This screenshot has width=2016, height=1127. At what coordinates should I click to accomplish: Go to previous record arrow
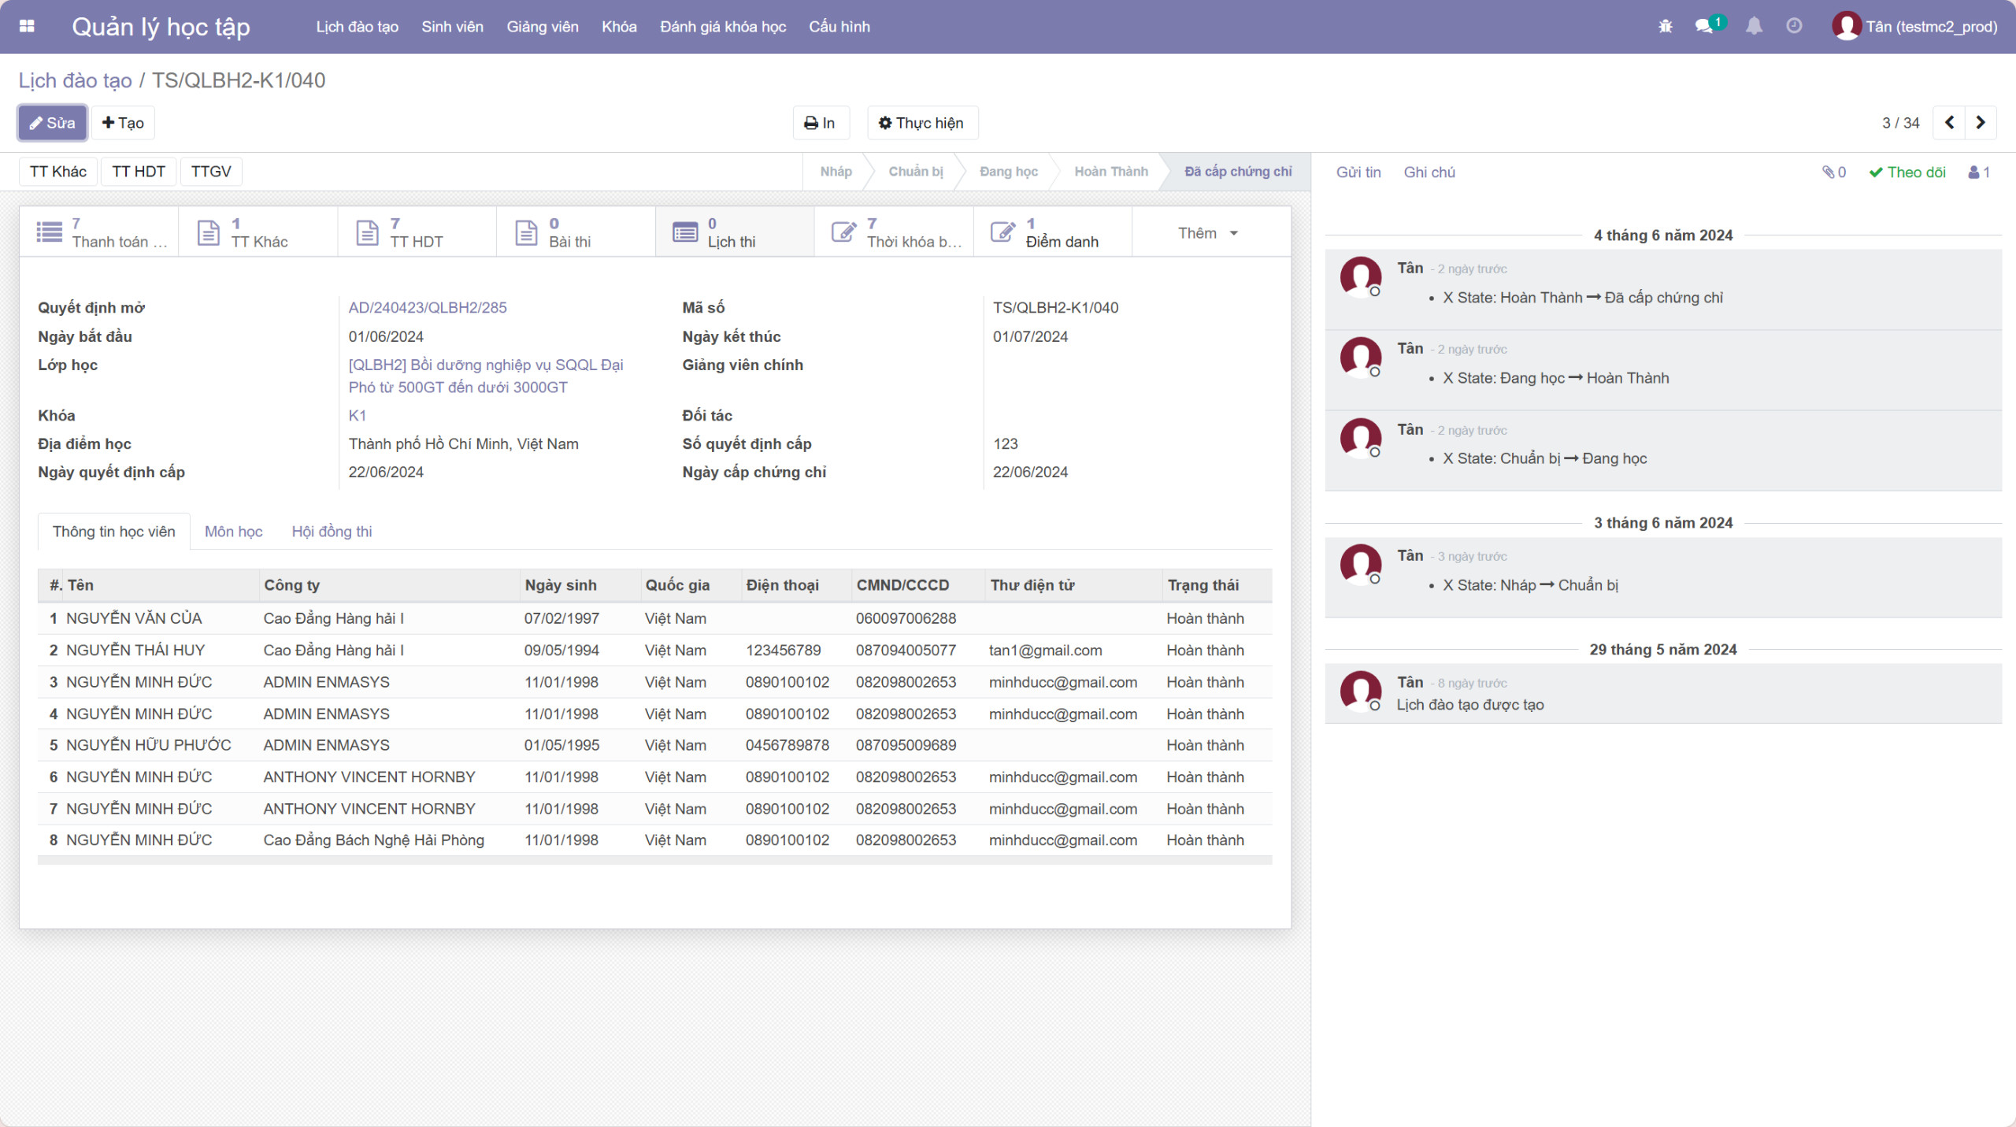pos(1950,123)
